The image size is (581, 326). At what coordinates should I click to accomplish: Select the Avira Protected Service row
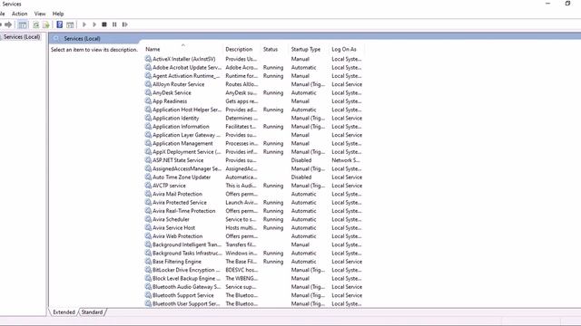(253, 202)
